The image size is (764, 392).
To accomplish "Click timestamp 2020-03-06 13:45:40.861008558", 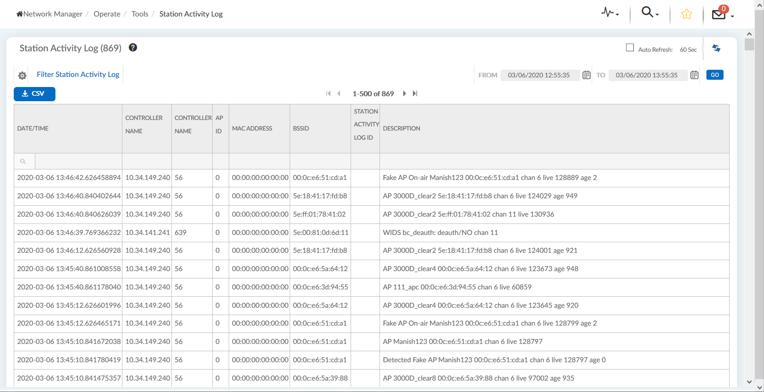I will [69, 269].
